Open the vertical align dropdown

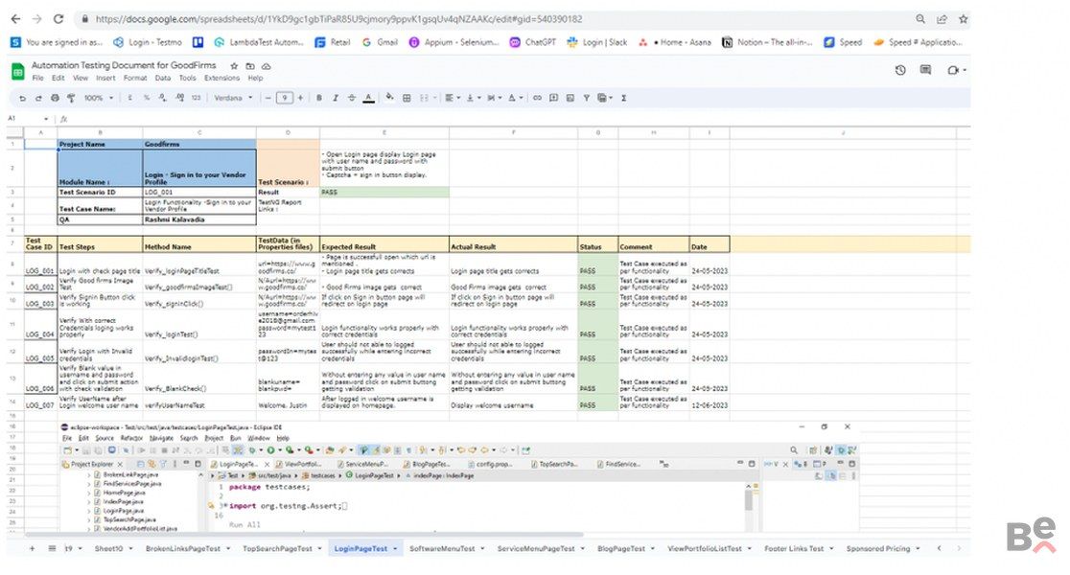click(473, 98)
